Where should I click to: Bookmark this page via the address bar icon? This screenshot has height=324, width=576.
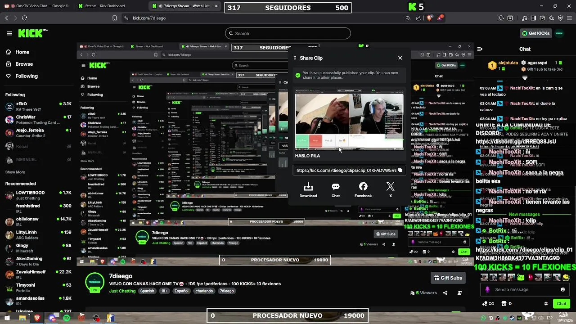coord(115,18)
